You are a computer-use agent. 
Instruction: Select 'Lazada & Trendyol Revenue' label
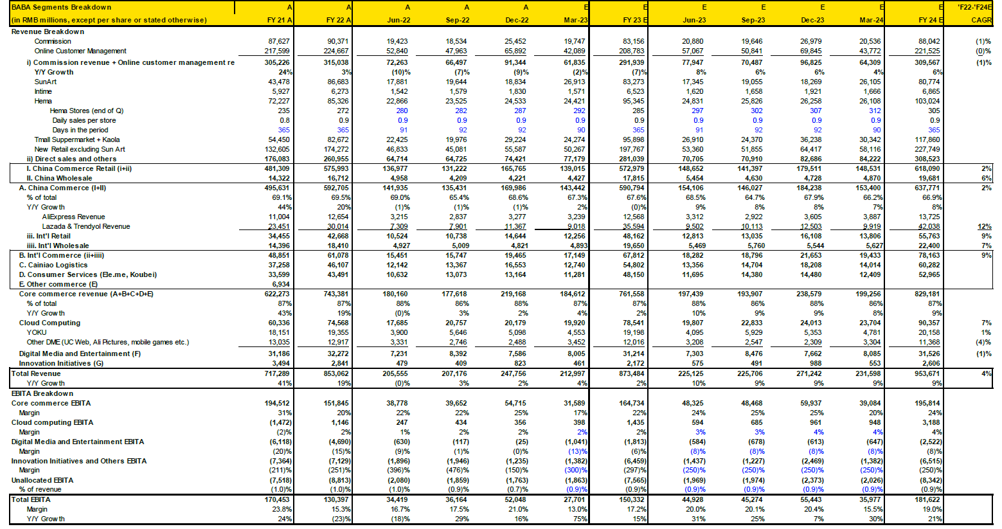[x=86, y=226]
